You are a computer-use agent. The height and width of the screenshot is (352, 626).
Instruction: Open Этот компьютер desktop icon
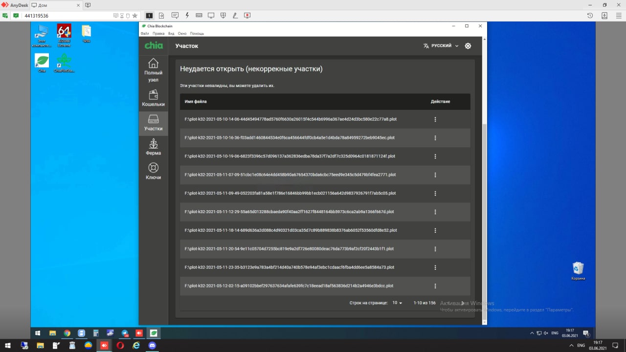pos(42,35)
